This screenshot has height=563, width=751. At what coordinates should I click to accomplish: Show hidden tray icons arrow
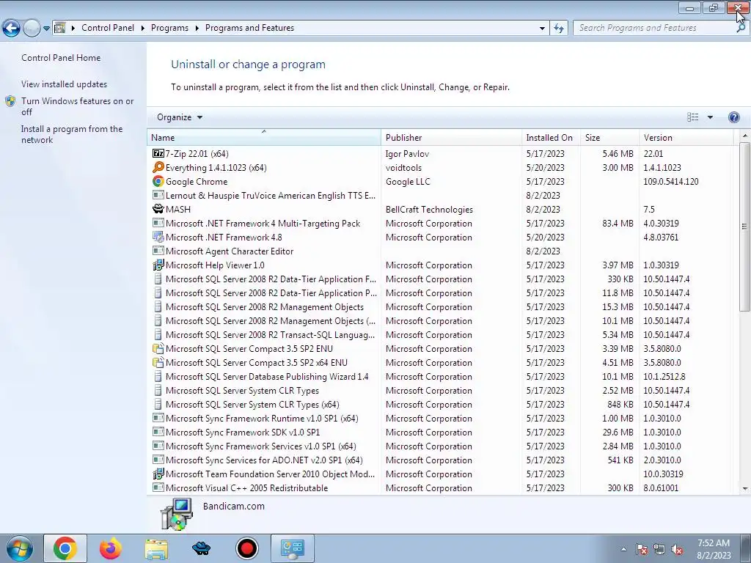pyautogui.click(x=623, y=550)
